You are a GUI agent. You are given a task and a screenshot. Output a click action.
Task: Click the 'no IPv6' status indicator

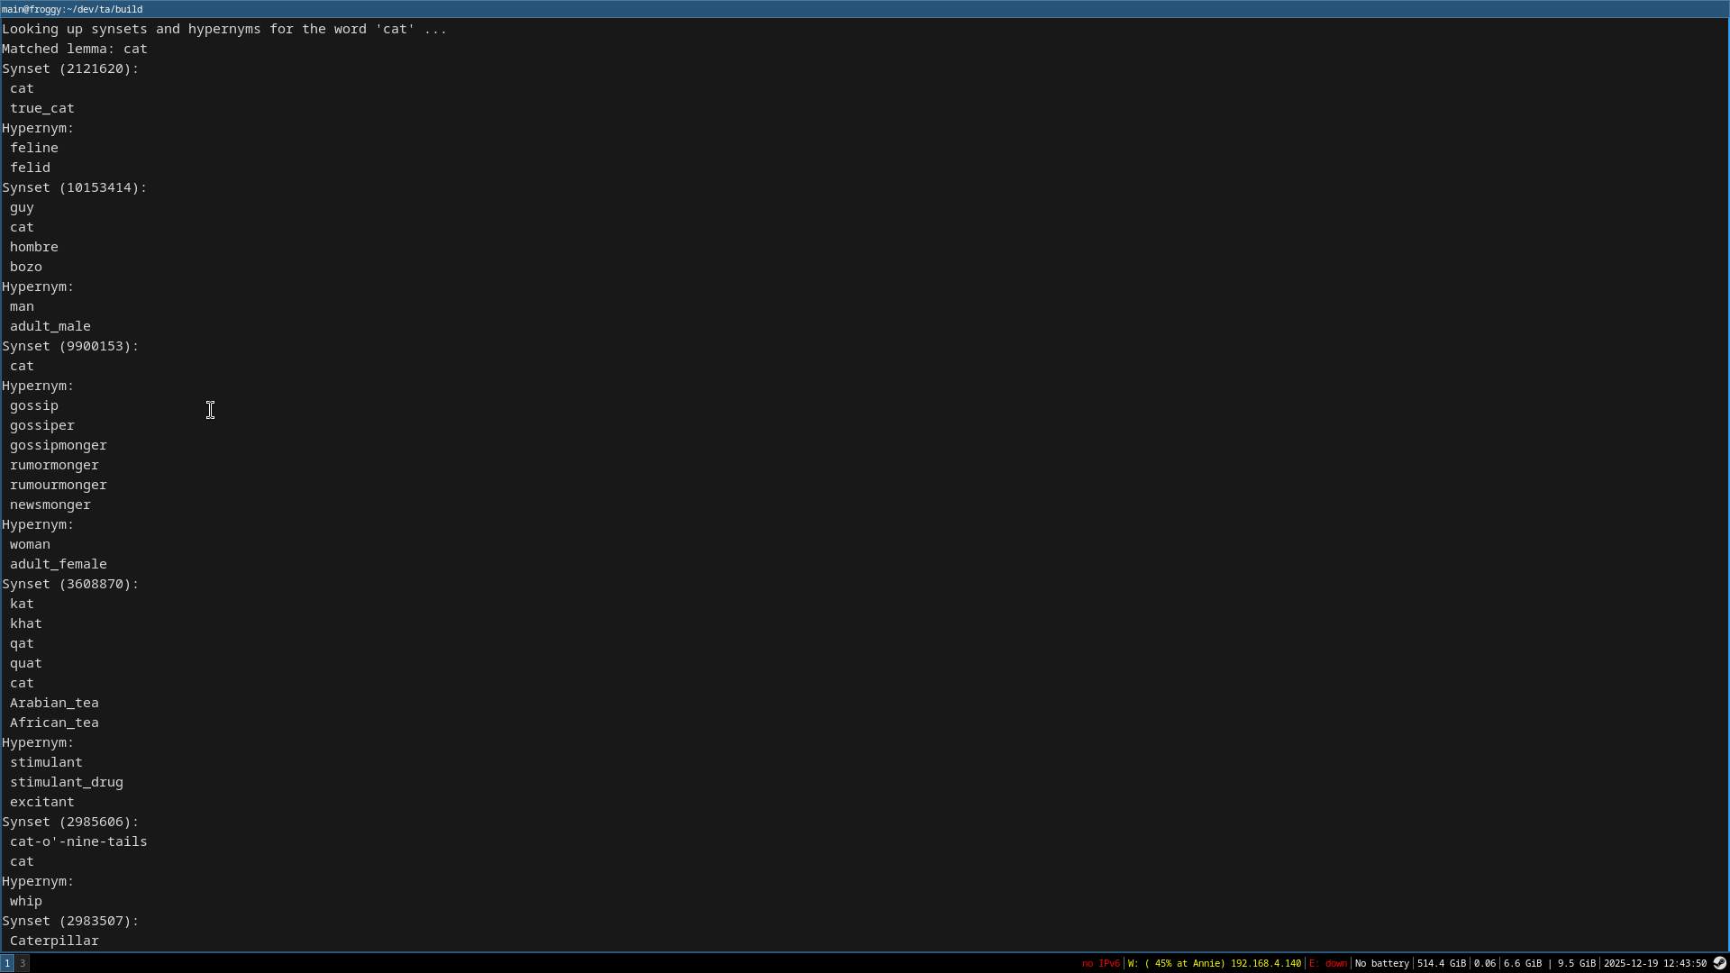tap(1100, 963)
